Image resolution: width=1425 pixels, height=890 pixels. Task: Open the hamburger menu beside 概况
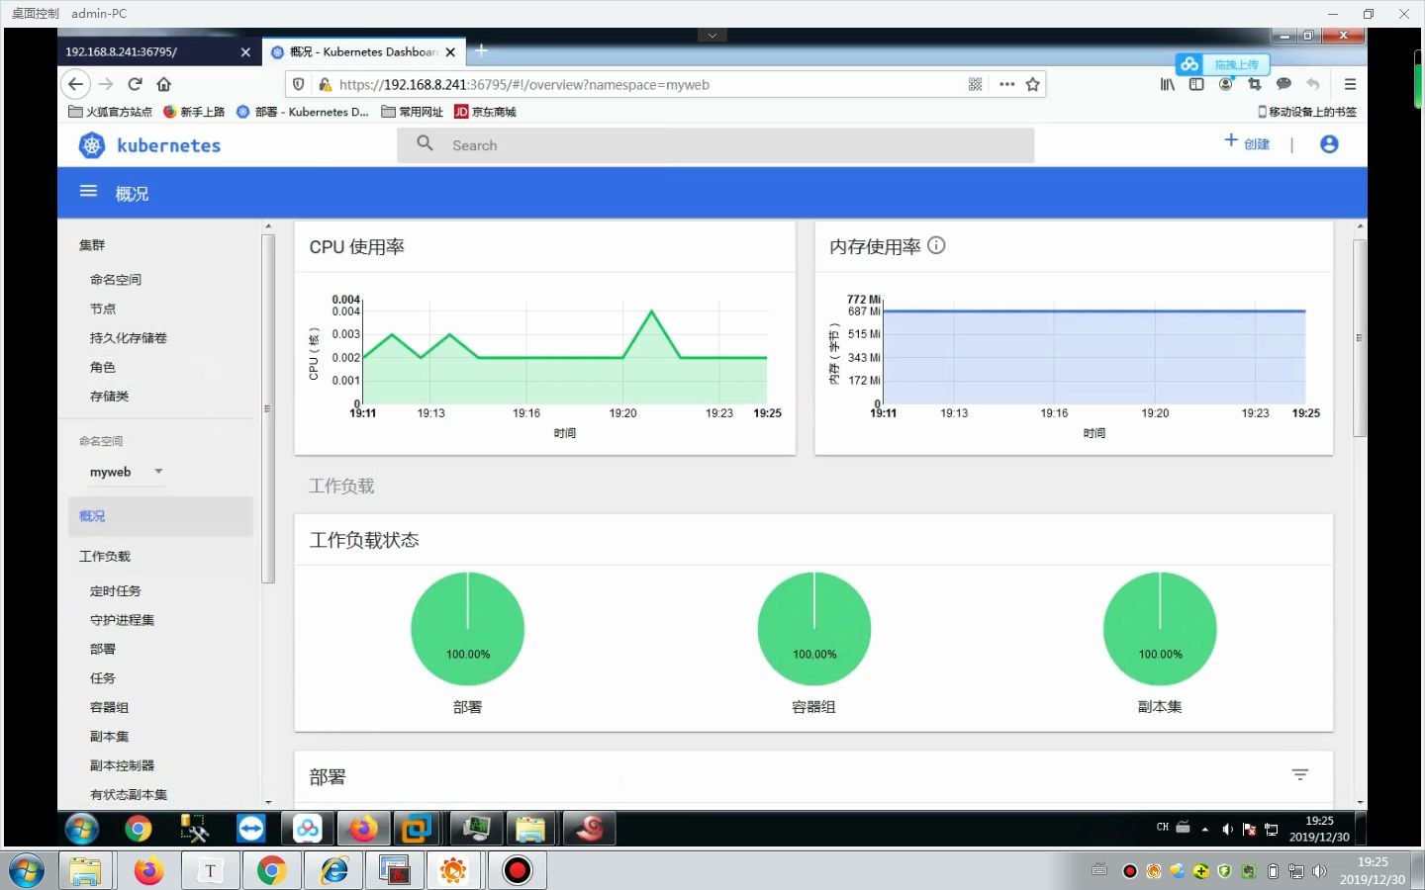(x=88, y=192)
